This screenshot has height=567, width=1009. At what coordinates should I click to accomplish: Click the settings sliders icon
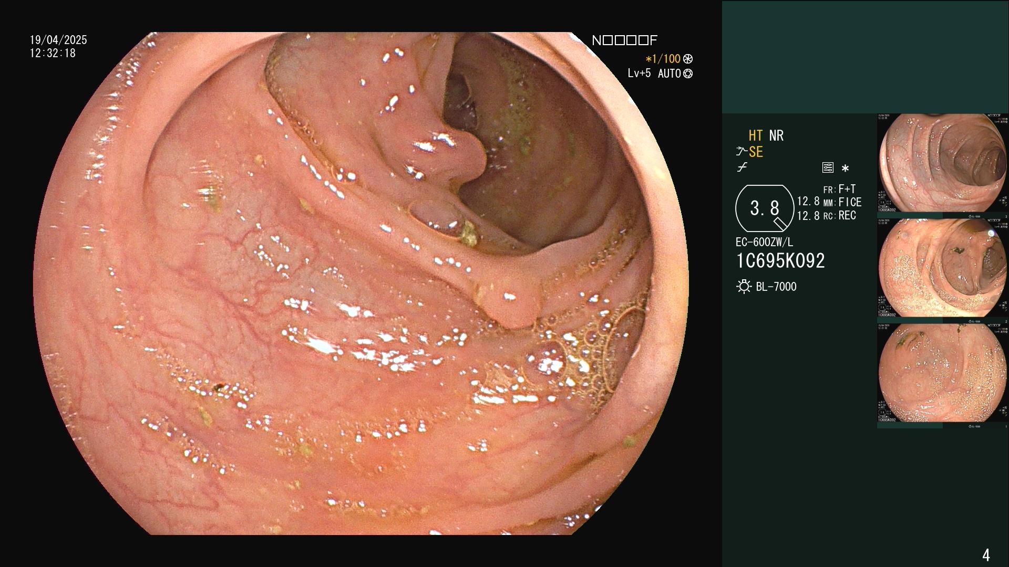click(x=828, y=168)
